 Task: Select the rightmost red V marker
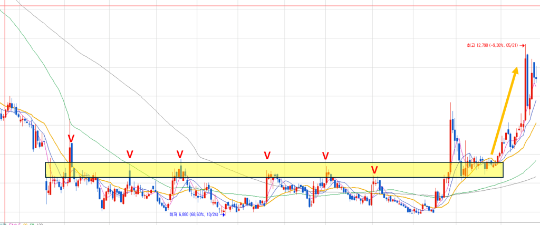click(374, 170)
